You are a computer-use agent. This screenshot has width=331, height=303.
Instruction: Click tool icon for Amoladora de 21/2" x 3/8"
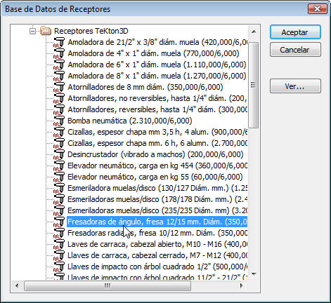pyautogui.click(x=59, y=42)
